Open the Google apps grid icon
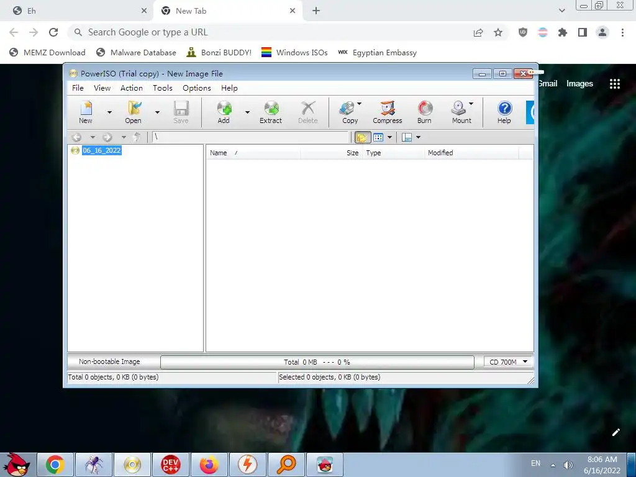Viewport: 636px width, 477px height. click(x=615, y=84)
